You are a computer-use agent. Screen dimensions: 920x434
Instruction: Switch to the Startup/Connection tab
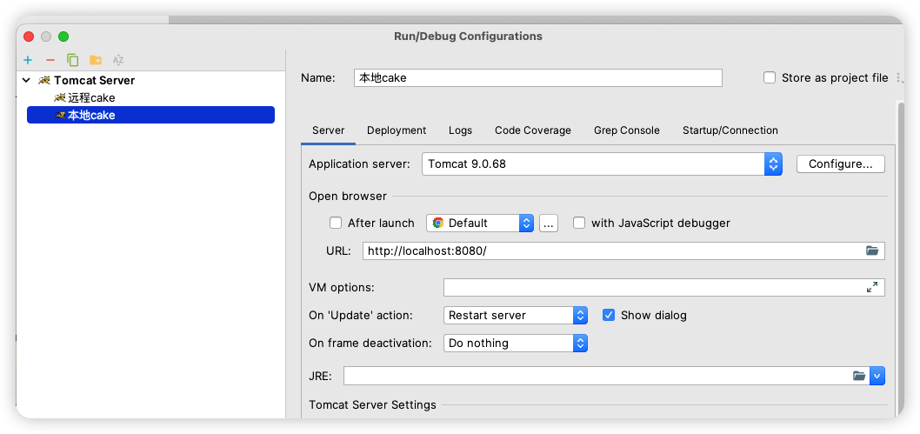coord(730,130)
